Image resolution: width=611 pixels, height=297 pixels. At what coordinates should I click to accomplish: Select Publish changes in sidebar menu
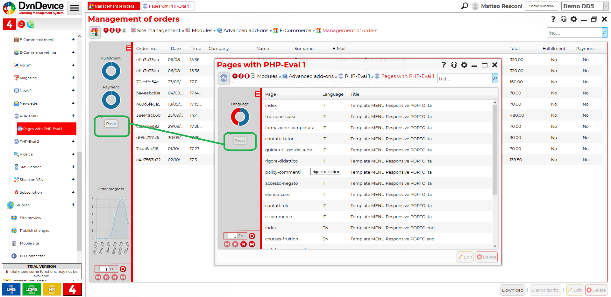point(34,231)
